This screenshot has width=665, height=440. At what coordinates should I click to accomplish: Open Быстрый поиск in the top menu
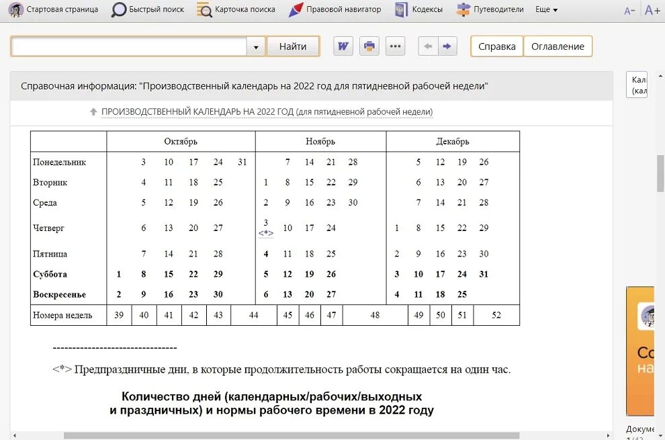[x=148, y=9]
